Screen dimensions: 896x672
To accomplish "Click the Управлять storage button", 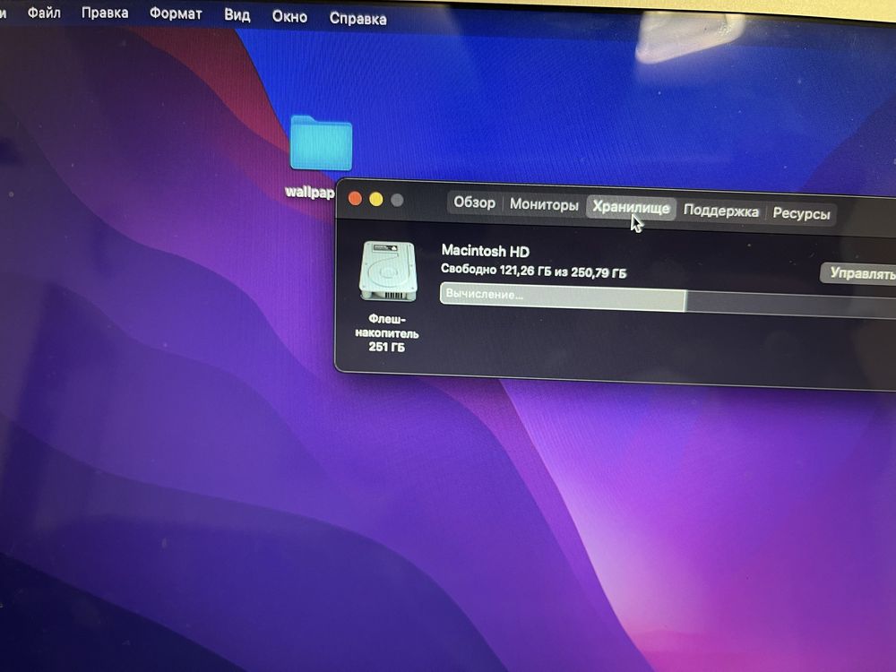I will tap(859, 273).
